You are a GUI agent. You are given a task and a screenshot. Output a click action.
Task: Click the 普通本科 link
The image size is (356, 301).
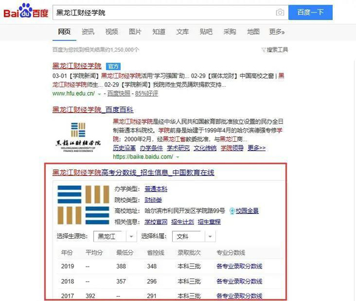pyautogui.click(x=156, y=189)
